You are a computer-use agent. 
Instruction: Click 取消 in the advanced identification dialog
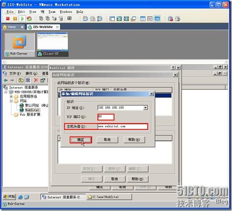[x=115, y=179]
